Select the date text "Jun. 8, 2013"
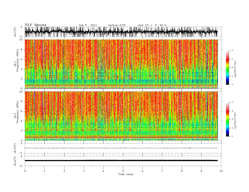 pyautogui.click(x=88, y=25)
